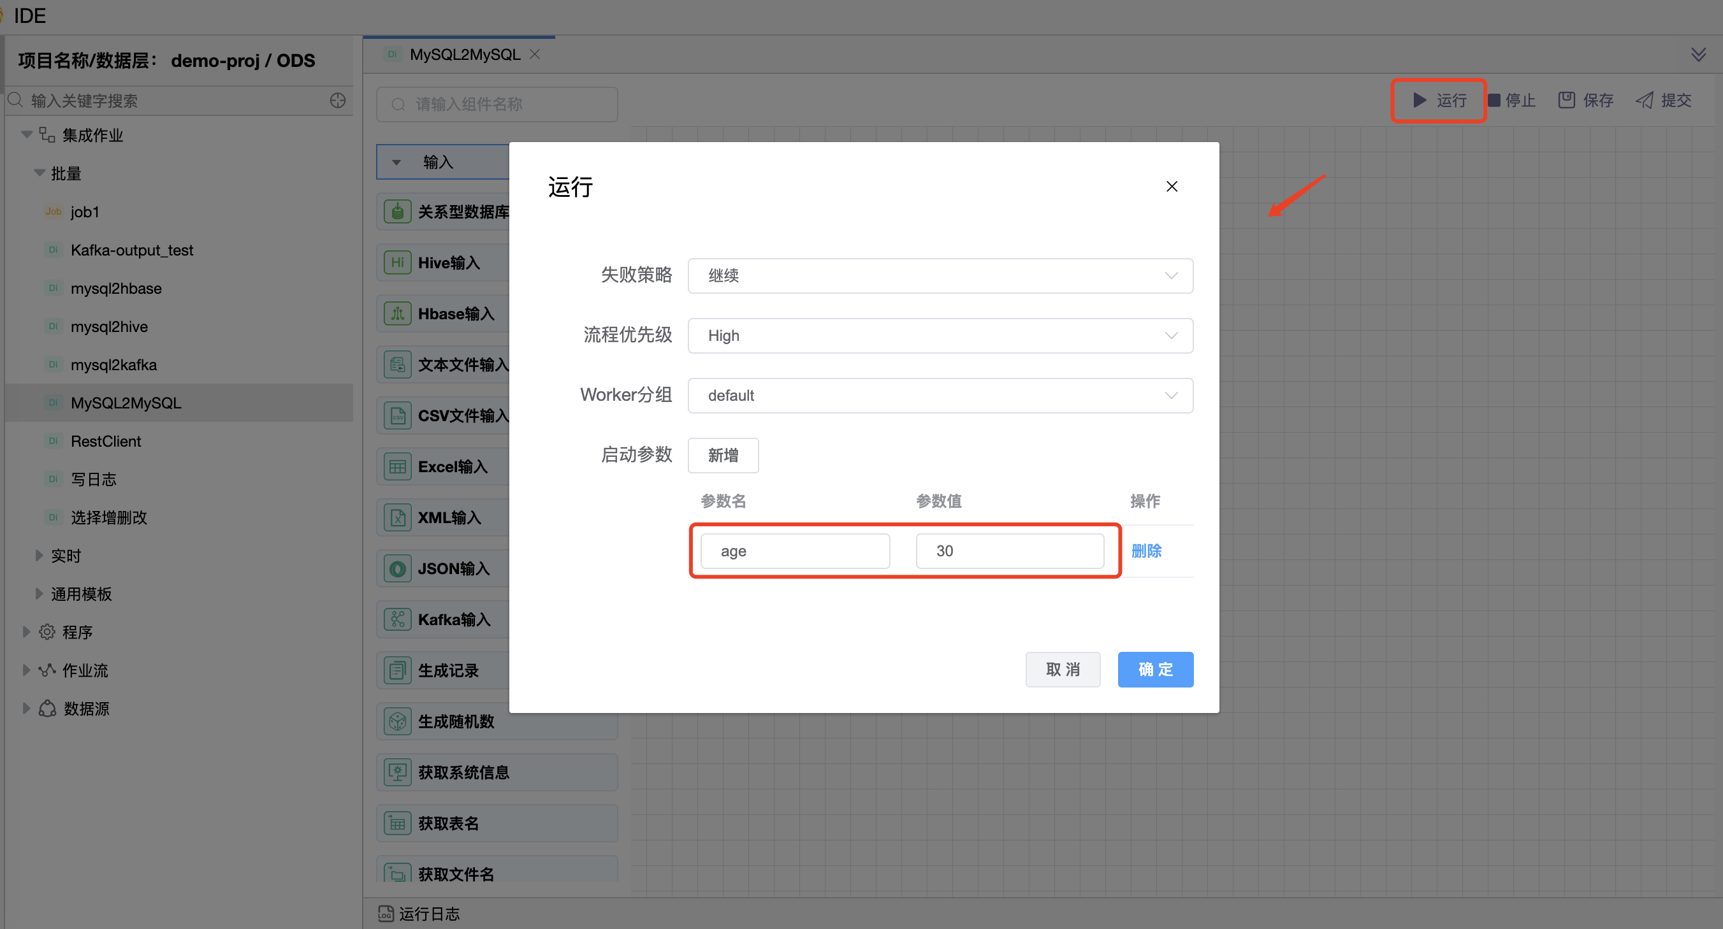Open the 运行日志 log icon
The height and width of the screenshot is (929, 1723).
386,913
